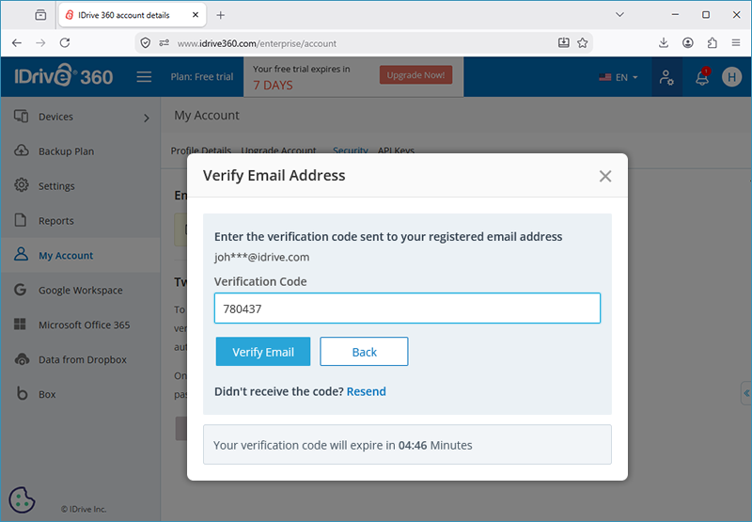This screenshot has width=752, height=522.
Task: Click the profile avatar H icon
Action: 731,77
